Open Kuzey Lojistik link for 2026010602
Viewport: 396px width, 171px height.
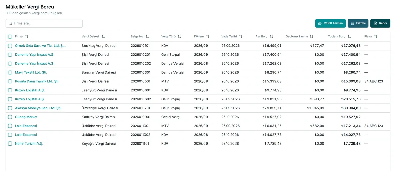[30, 99]
